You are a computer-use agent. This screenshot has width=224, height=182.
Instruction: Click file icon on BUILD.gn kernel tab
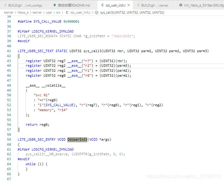tap(139, 5)
